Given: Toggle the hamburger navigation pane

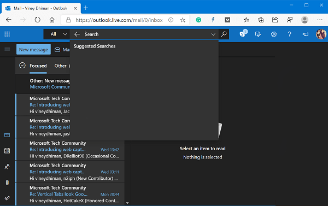Looking at the screenshot, I should click(x=7, y=49).
